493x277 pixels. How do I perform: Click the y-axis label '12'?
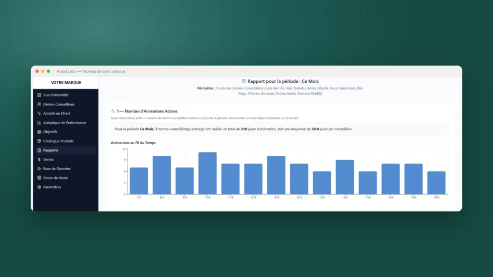click(x=124, y=149)
